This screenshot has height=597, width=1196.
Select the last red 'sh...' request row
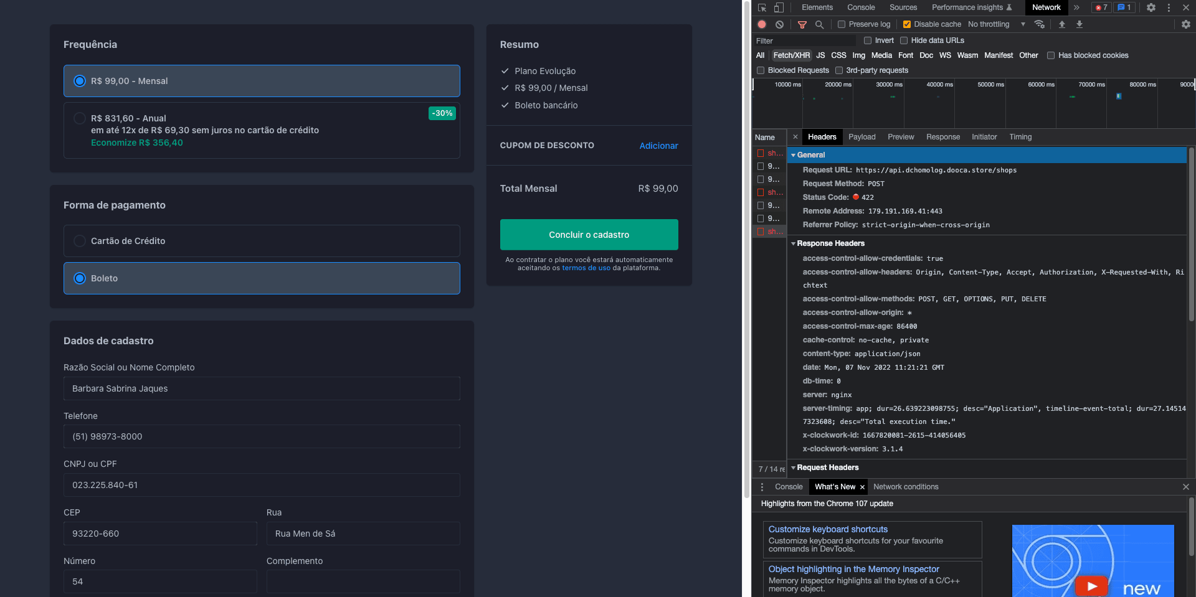(769, 232)
